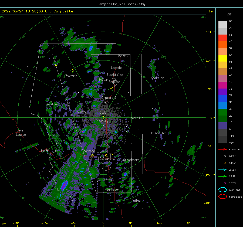Click the magenta 18TS arrow icon
Viewport: 243px width, 227px height.
click(x=222, y=183)
